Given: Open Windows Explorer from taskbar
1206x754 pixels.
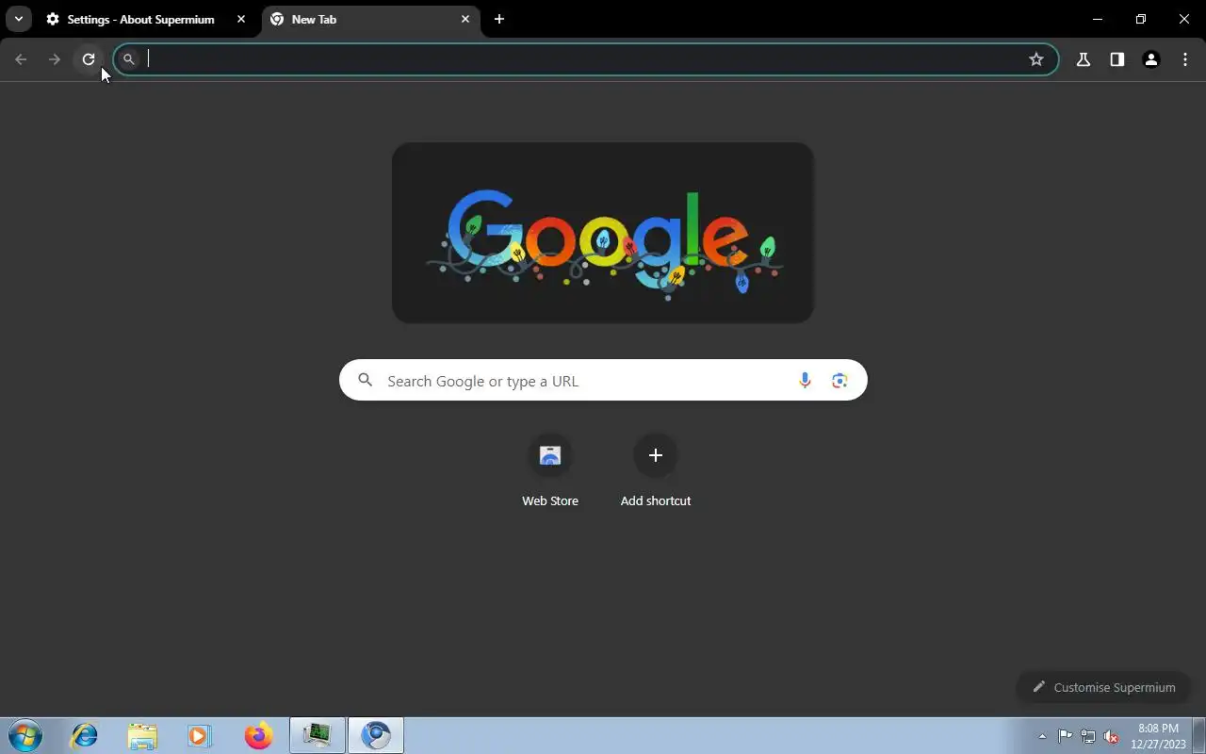Looking at the screenshot, I should pyautogui.click(x=142, y=735).
